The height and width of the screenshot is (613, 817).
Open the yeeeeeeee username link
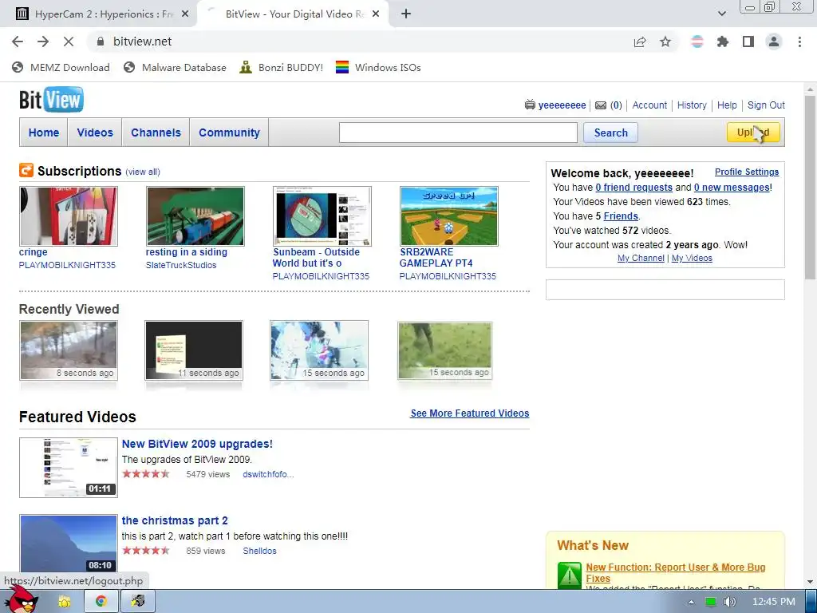pos(562,105)
